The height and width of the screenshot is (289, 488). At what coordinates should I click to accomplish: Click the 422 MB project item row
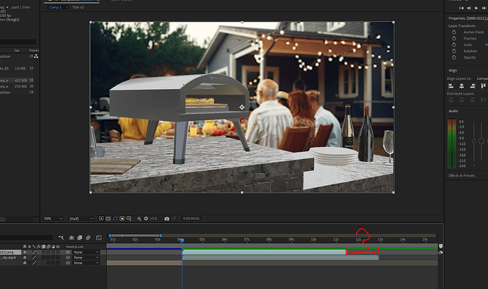point(18,81)
